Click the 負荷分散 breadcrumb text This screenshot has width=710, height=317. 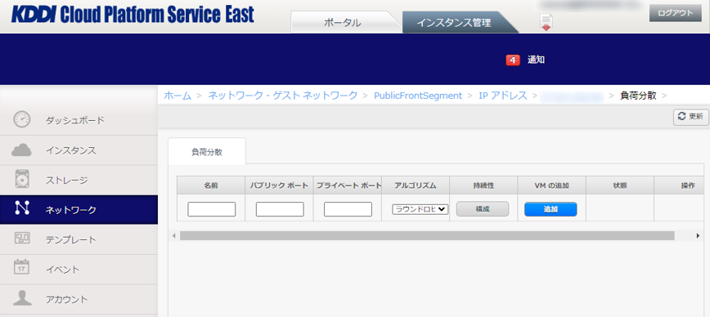639,96
